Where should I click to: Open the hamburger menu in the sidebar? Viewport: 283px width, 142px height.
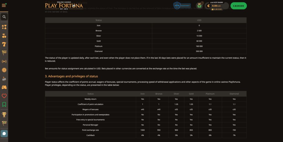click(4, 6)
